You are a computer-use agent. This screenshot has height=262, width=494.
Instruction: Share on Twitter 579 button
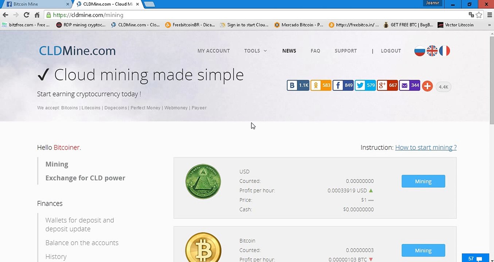(365, 86)
